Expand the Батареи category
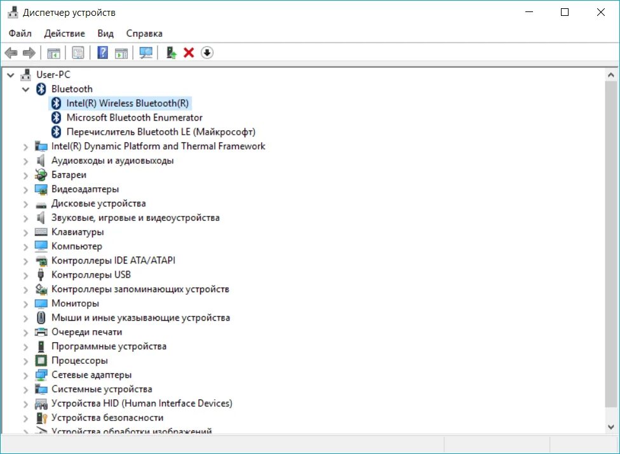620x454 pixels. click(x=25, y=175)
